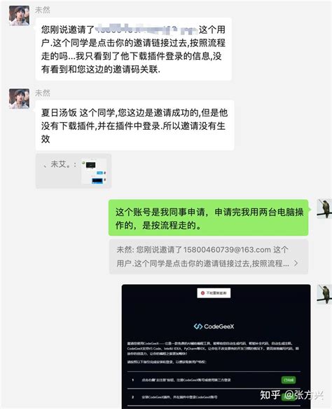Click the green 已完成 badge in step 1

click(x=289, y=380)
